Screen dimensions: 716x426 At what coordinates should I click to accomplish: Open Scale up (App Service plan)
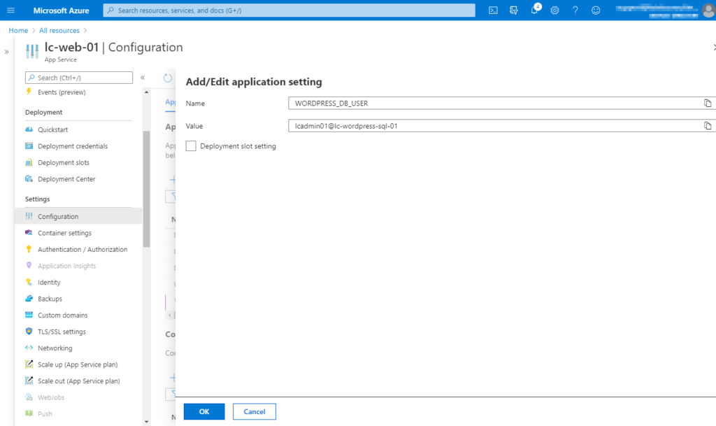78,364
